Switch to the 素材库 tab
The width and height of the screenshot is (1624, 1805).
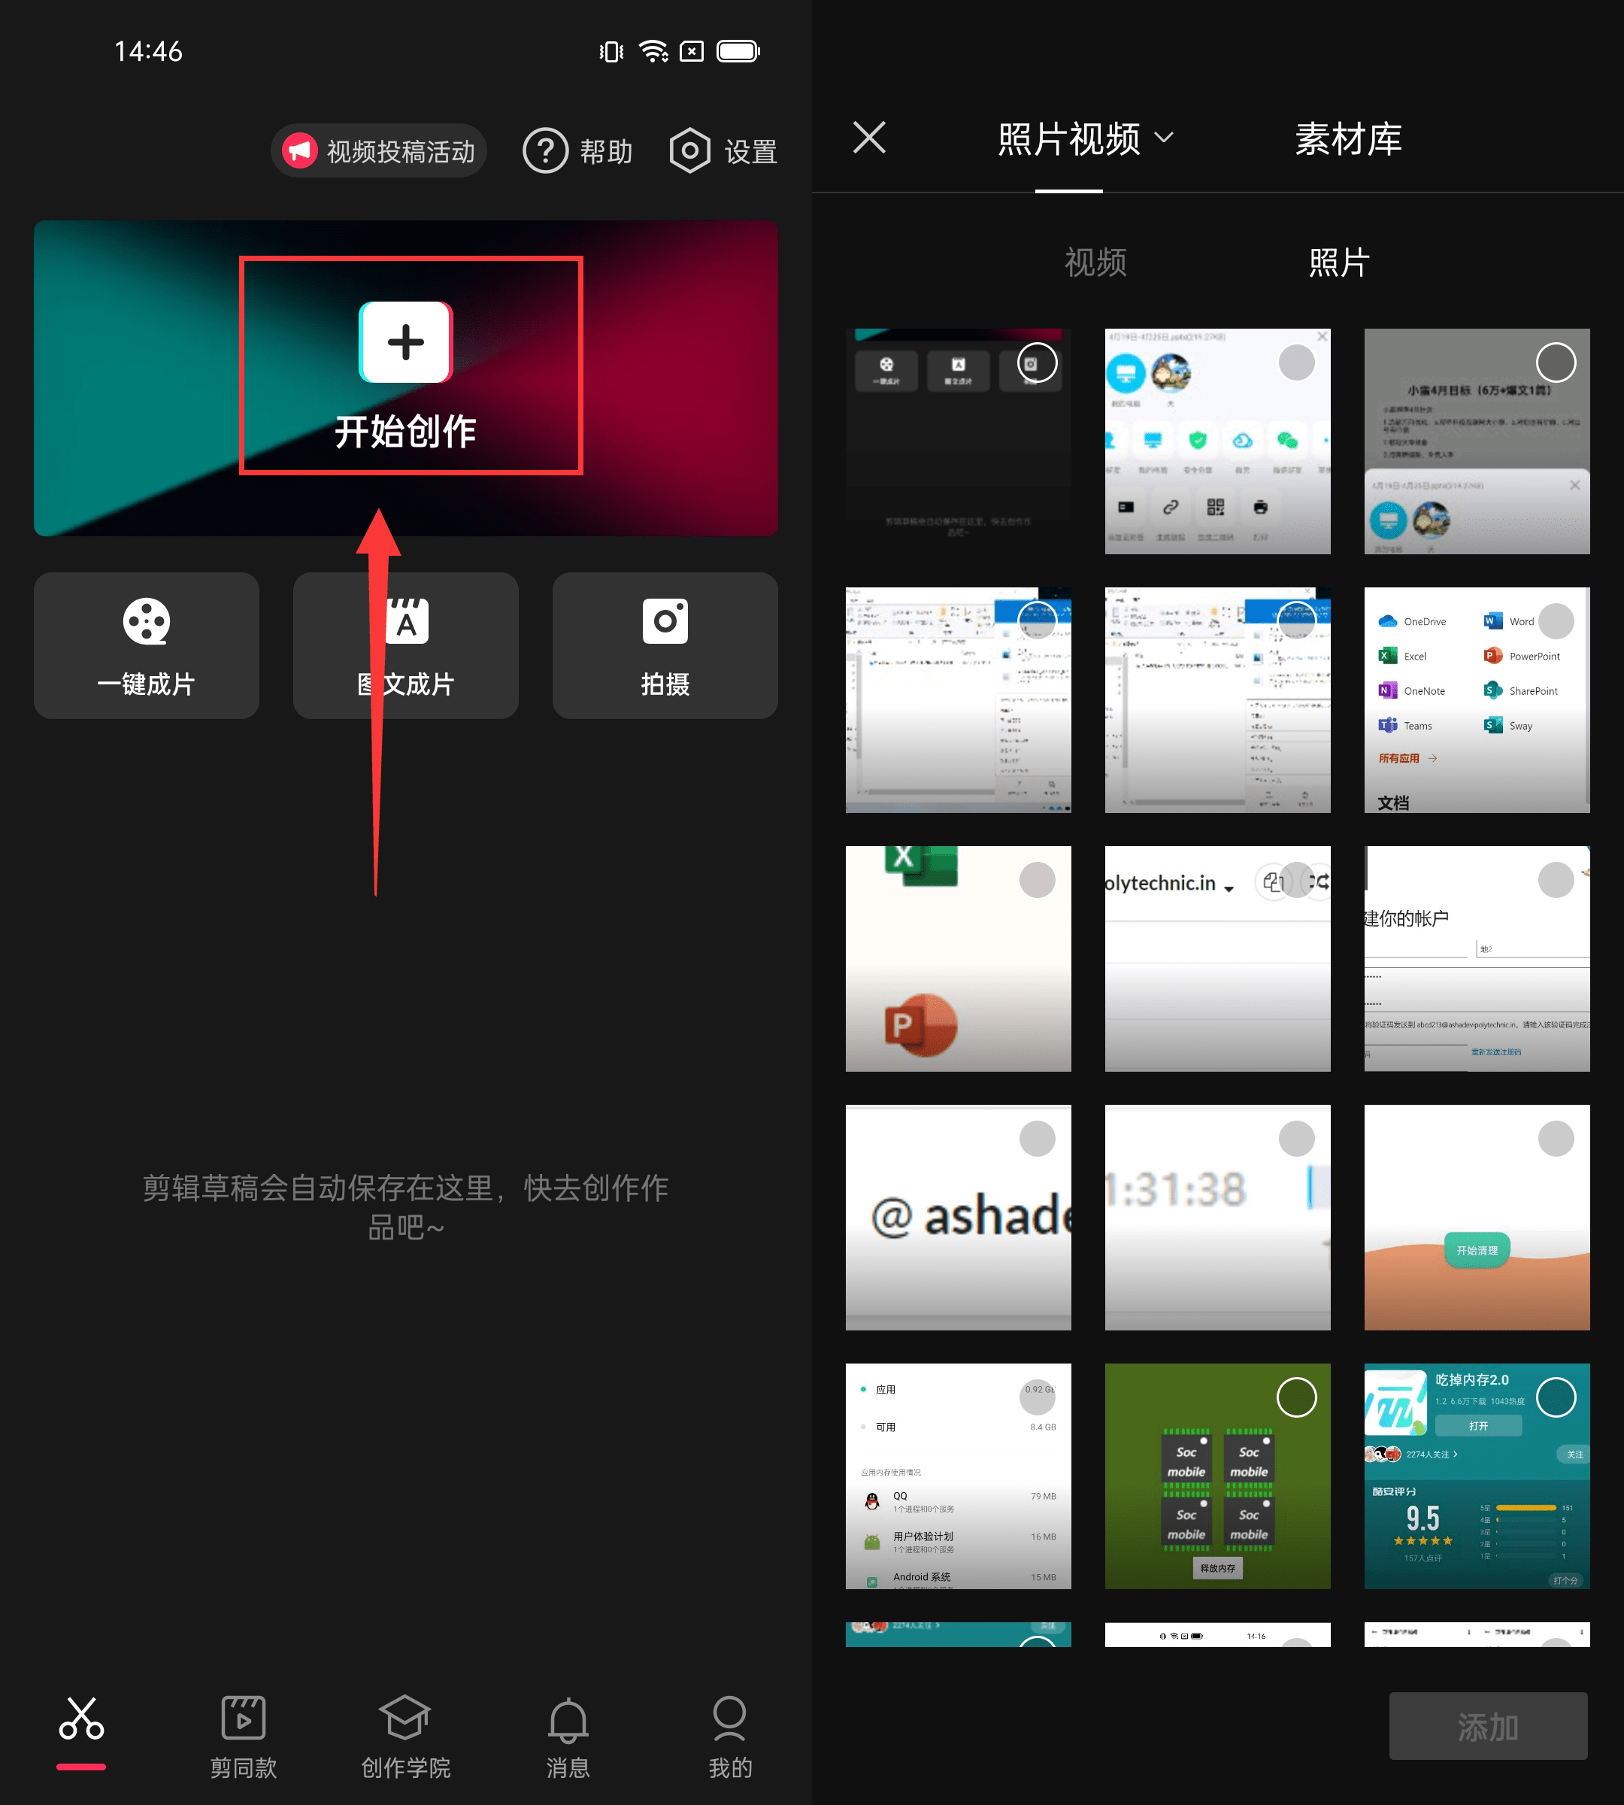1348,139
